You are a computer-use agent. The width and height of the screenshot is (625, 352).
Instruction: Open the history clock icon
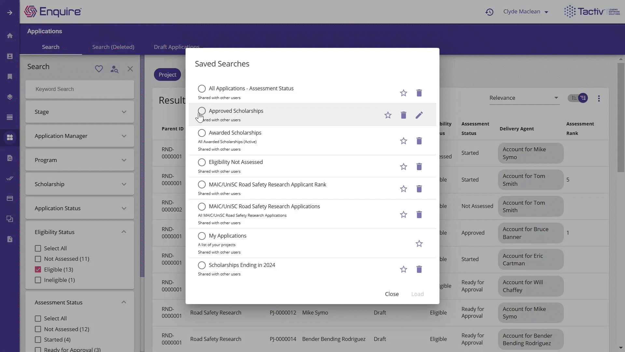(489, 12)
